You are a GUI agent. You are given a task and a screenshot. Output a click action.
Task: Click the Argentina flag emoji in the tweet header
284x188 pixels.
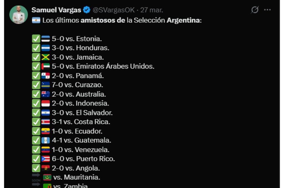(x=36, y=20)
